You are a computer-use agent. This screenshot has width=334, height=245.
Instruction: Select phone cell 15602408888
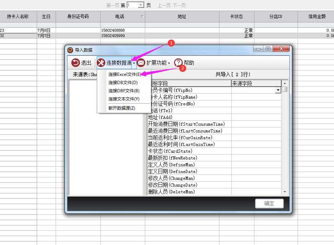click(x=123, y=30)
